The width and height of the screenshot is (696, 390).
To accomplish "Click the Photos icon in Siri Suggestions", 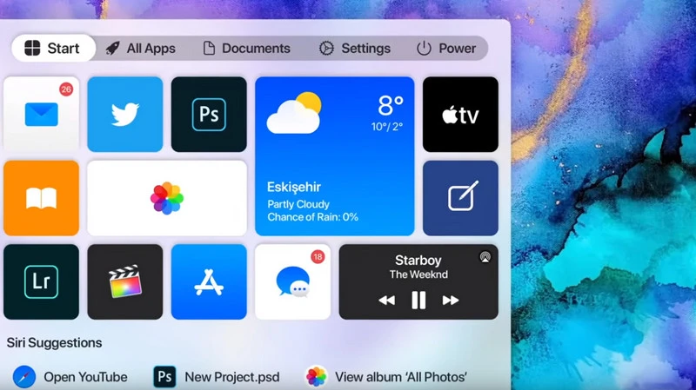I will click(317, 377).
